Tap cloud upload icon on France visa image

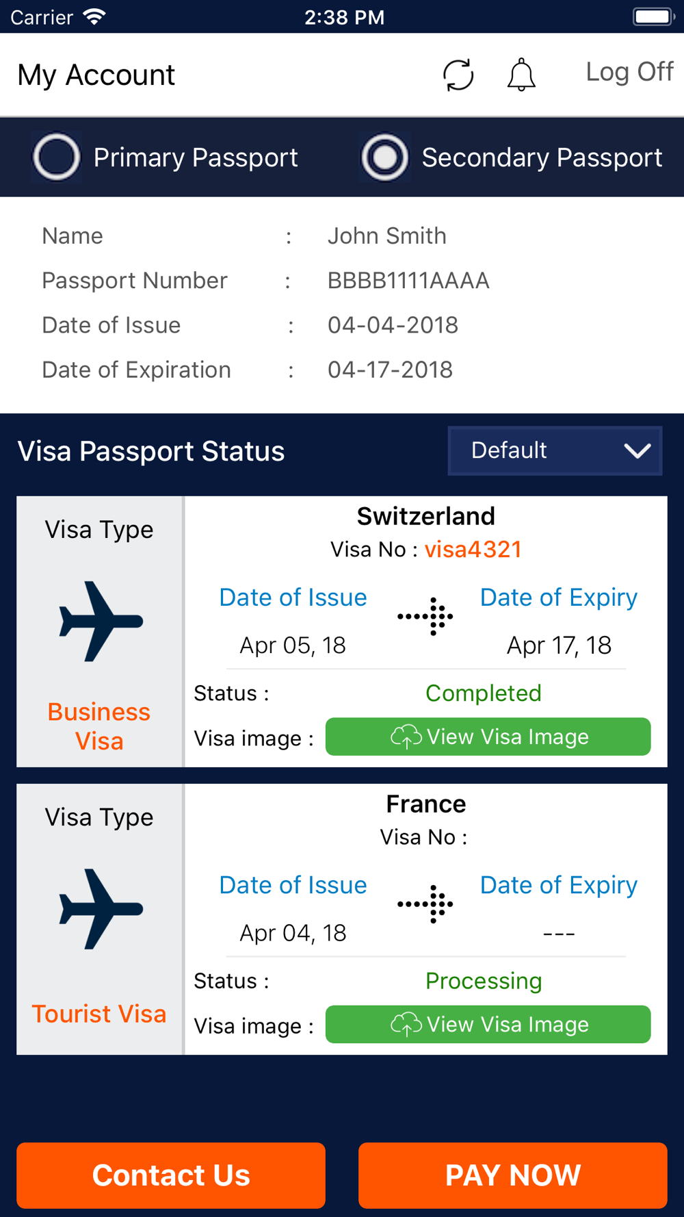(x=406, y=1025)
